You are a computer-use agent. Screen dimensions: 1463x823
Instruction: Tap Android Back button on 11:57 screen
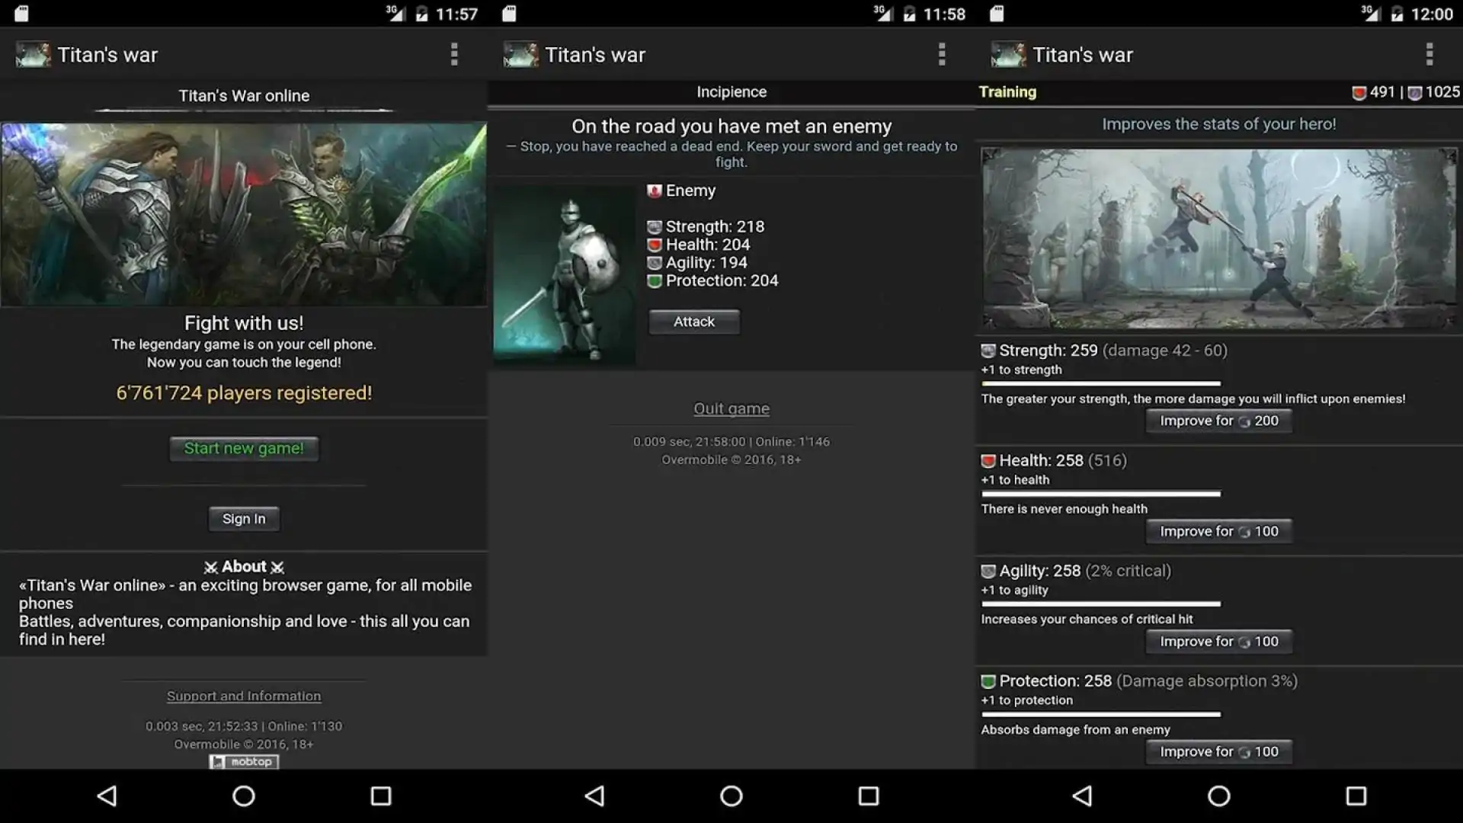click(x=107, y=796)
